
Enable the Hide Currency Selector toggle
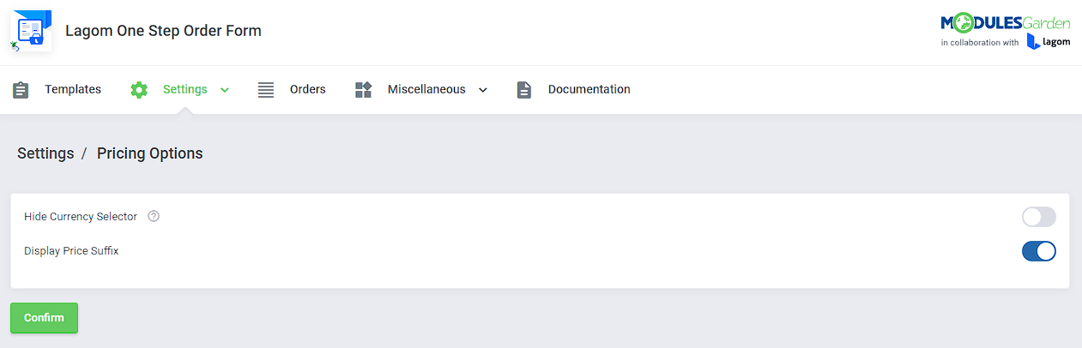[x=1038, y=217]
